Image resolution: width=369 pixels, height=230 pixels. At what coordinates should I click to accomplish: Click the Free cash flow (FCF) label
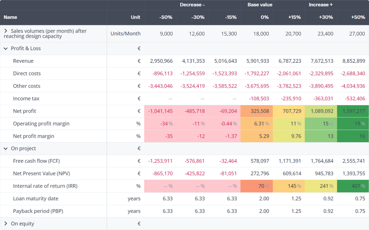tap(36, 161)
